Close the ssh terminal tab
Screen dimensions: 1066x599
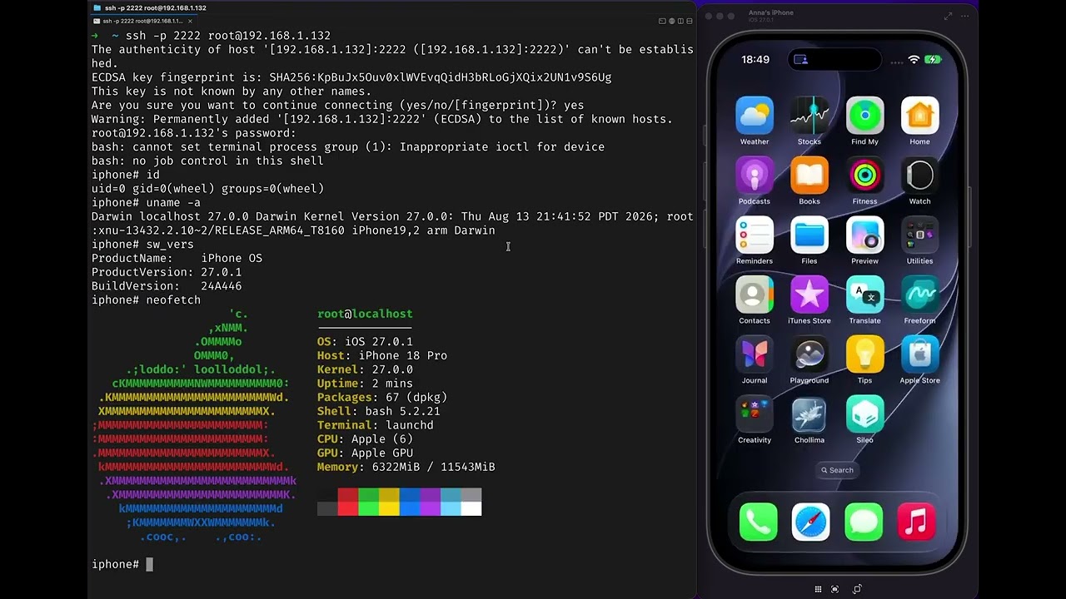(190, 21)
